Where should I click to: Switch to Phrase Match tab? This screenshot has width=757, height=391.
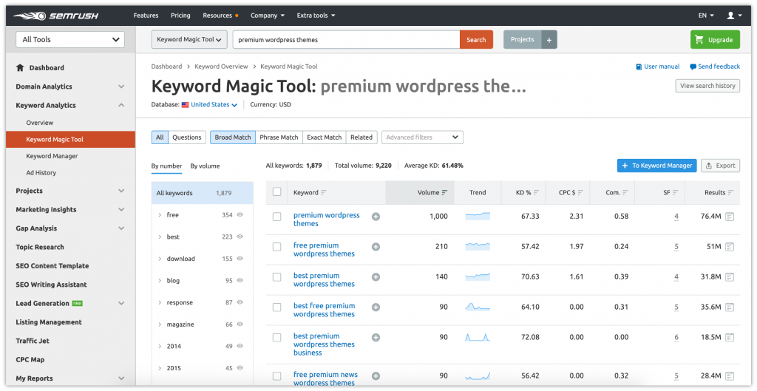coord(279,137)
